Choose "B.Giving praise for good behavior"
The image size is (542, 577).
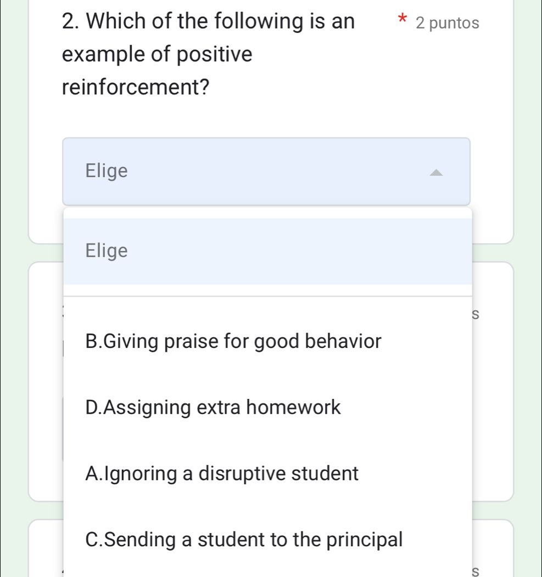tap(233, 341)
